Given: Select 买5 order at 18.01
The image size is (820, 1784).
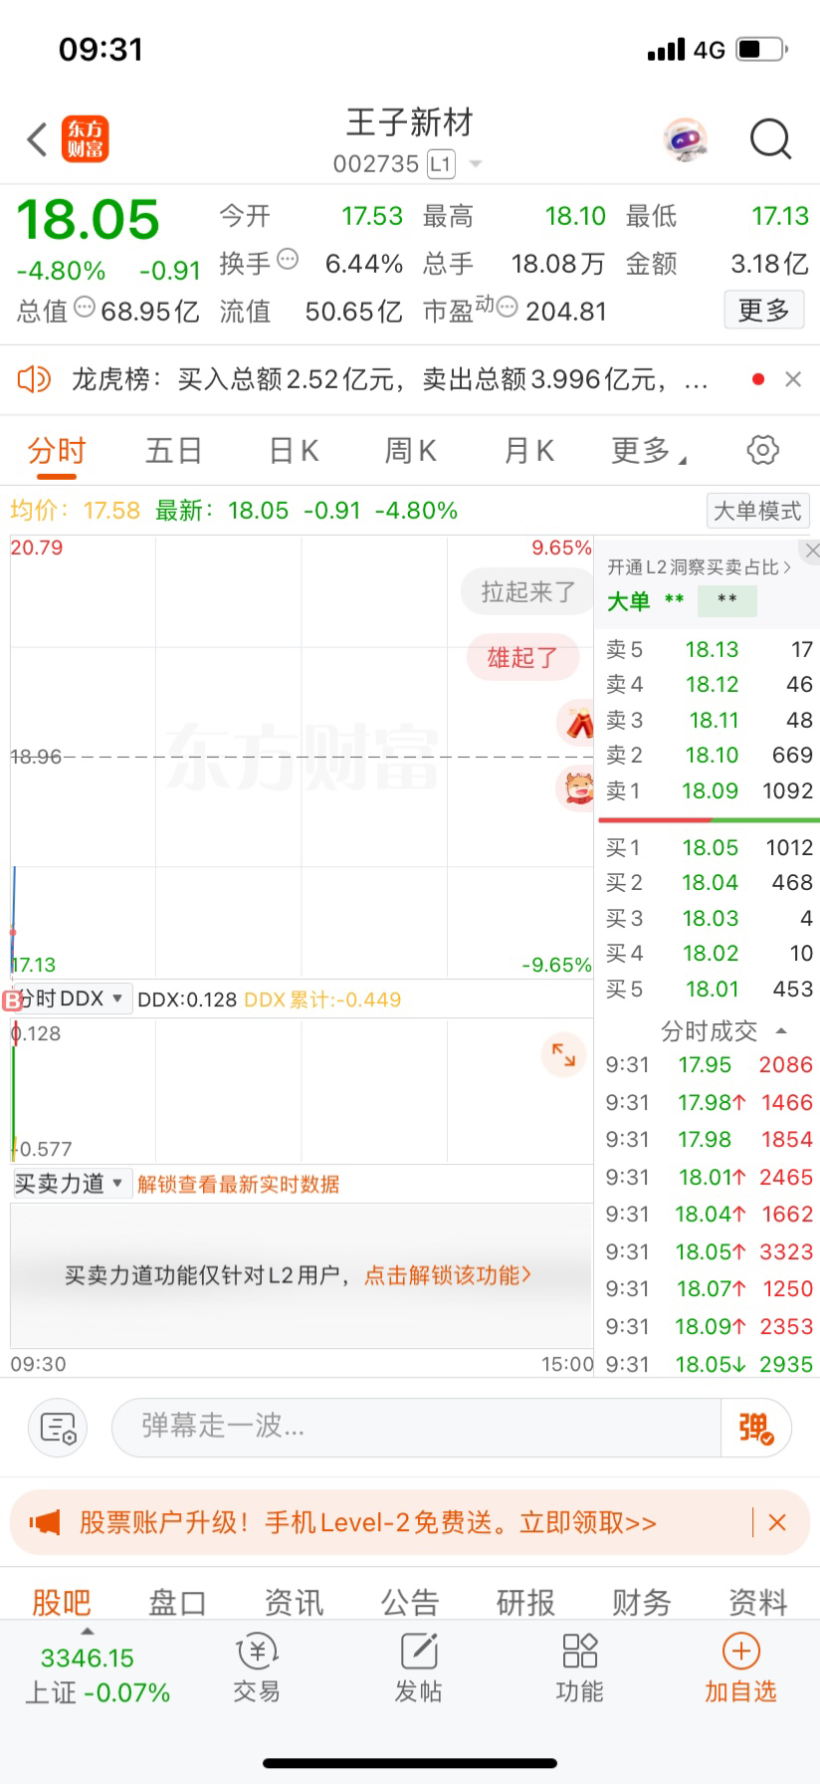Looking at the screenshot, I should coord(709,989).
